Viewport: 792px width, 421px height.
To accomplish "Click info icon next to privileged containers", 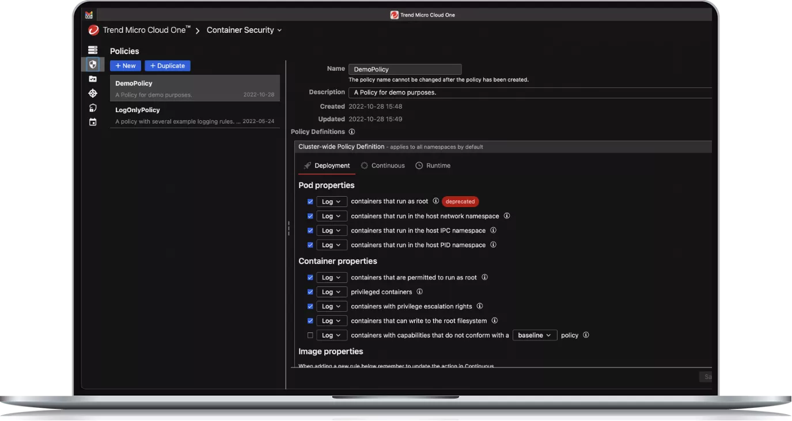I will 419,292.
